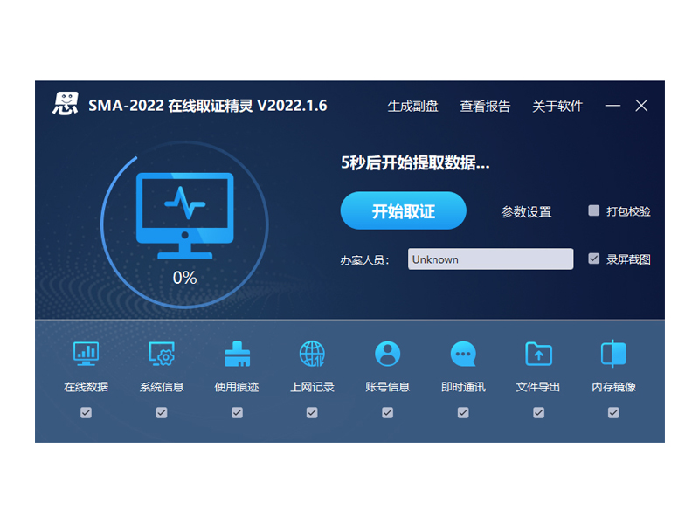Select the 内存镜像 (memory image) icon
Image resolution: width=699 pixels, height=524 pixels.
pos(613,353)
